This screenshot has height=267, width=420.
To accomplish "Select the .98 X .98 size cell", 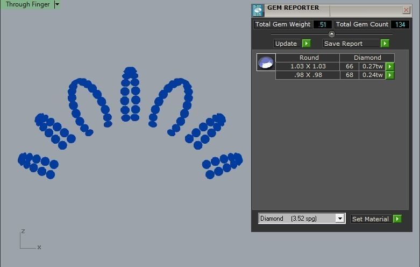I will pos(308,75).
